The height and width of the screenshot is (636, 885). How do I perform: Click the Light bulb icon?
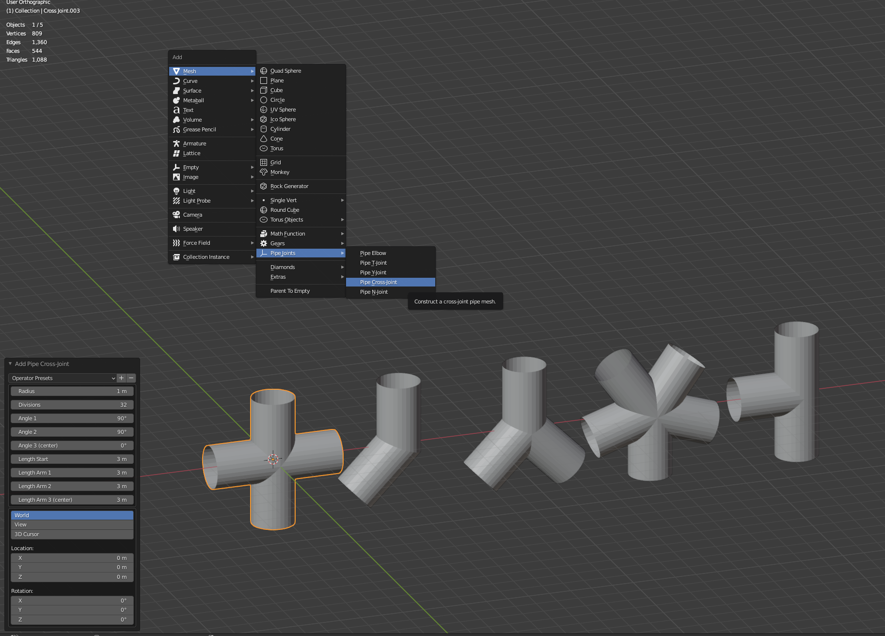[x=176, y=191]
